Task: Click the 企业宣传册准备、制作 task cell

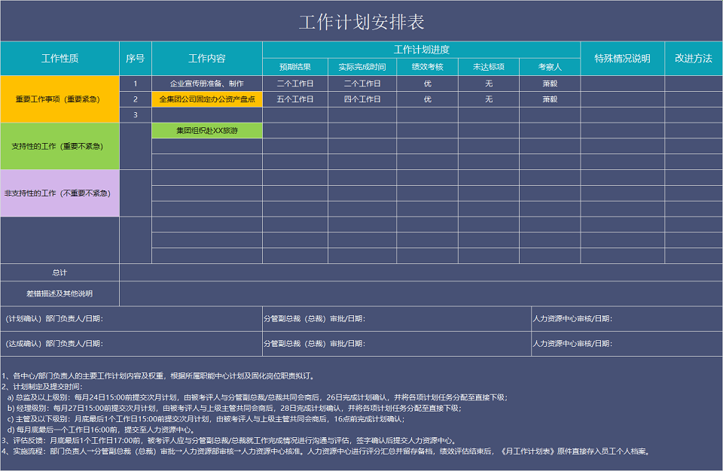Action: pos(206,84)
